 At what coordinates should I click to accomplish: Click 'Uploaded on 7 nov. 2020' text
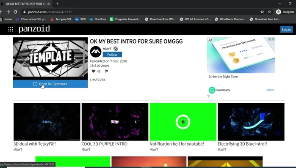108,61
